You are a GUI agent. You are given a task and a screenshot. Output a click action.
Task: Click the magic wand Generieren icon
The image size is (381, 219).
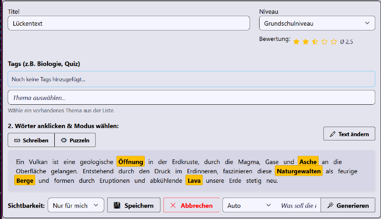click(x=330, y=205)
